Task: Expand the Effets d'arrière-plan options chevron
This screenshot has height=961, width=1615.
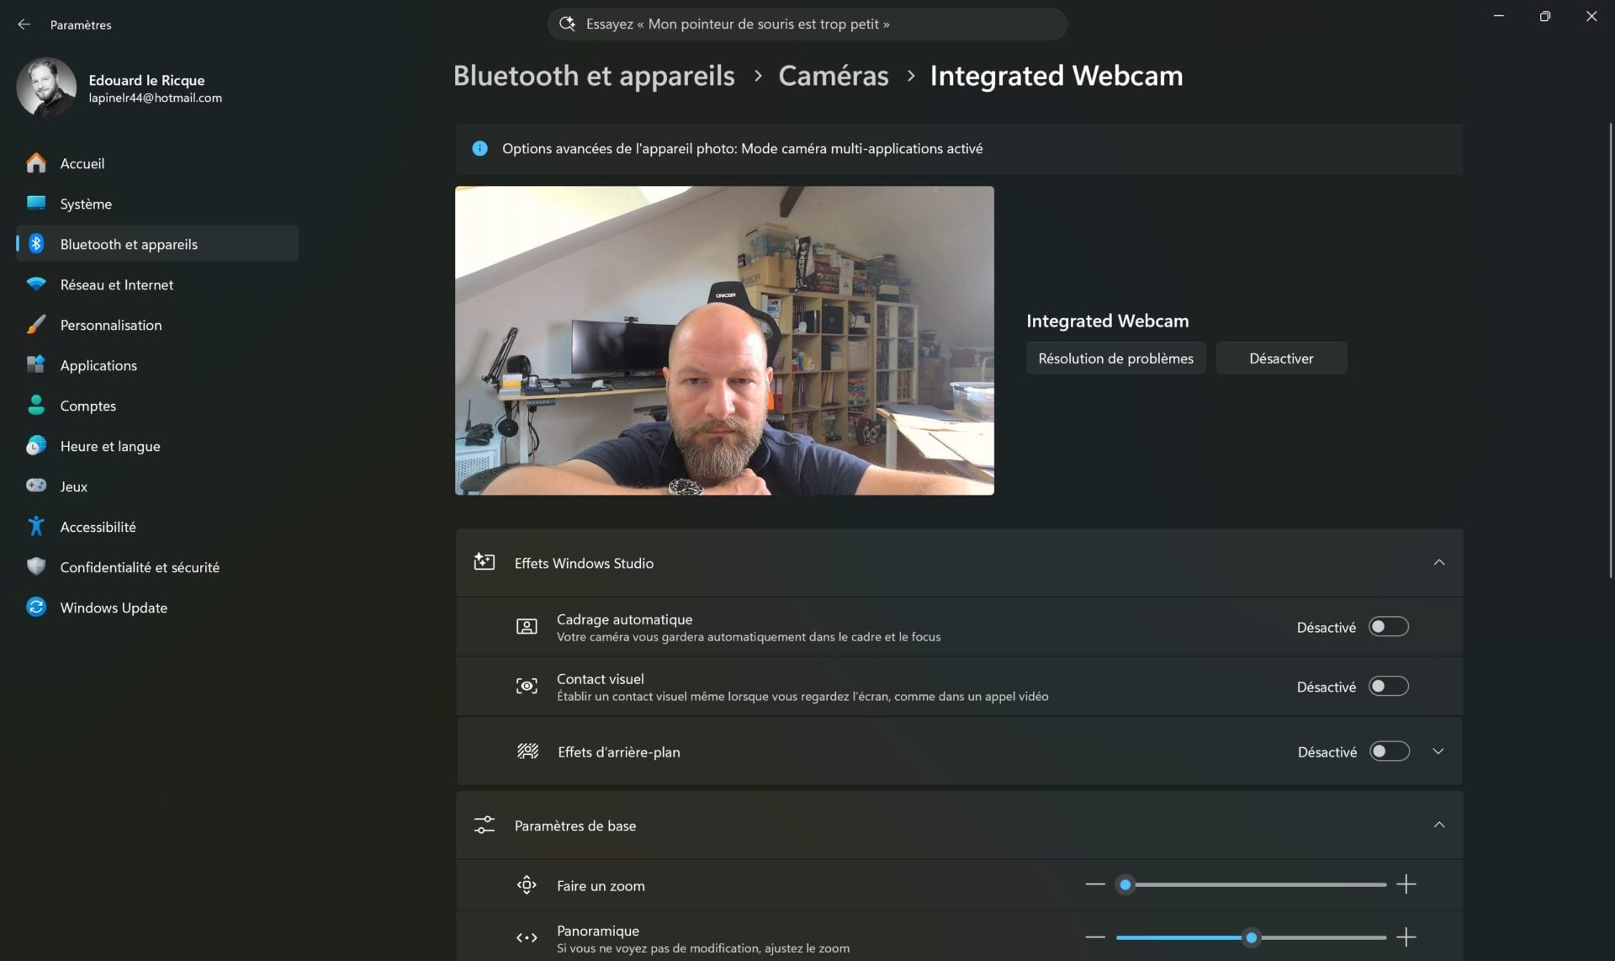Action: coord(1438,751)
